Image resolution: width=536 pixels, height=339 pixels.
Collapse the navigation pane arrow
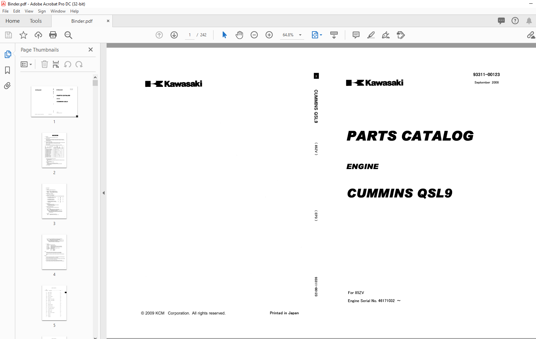[x=104, y=193]
